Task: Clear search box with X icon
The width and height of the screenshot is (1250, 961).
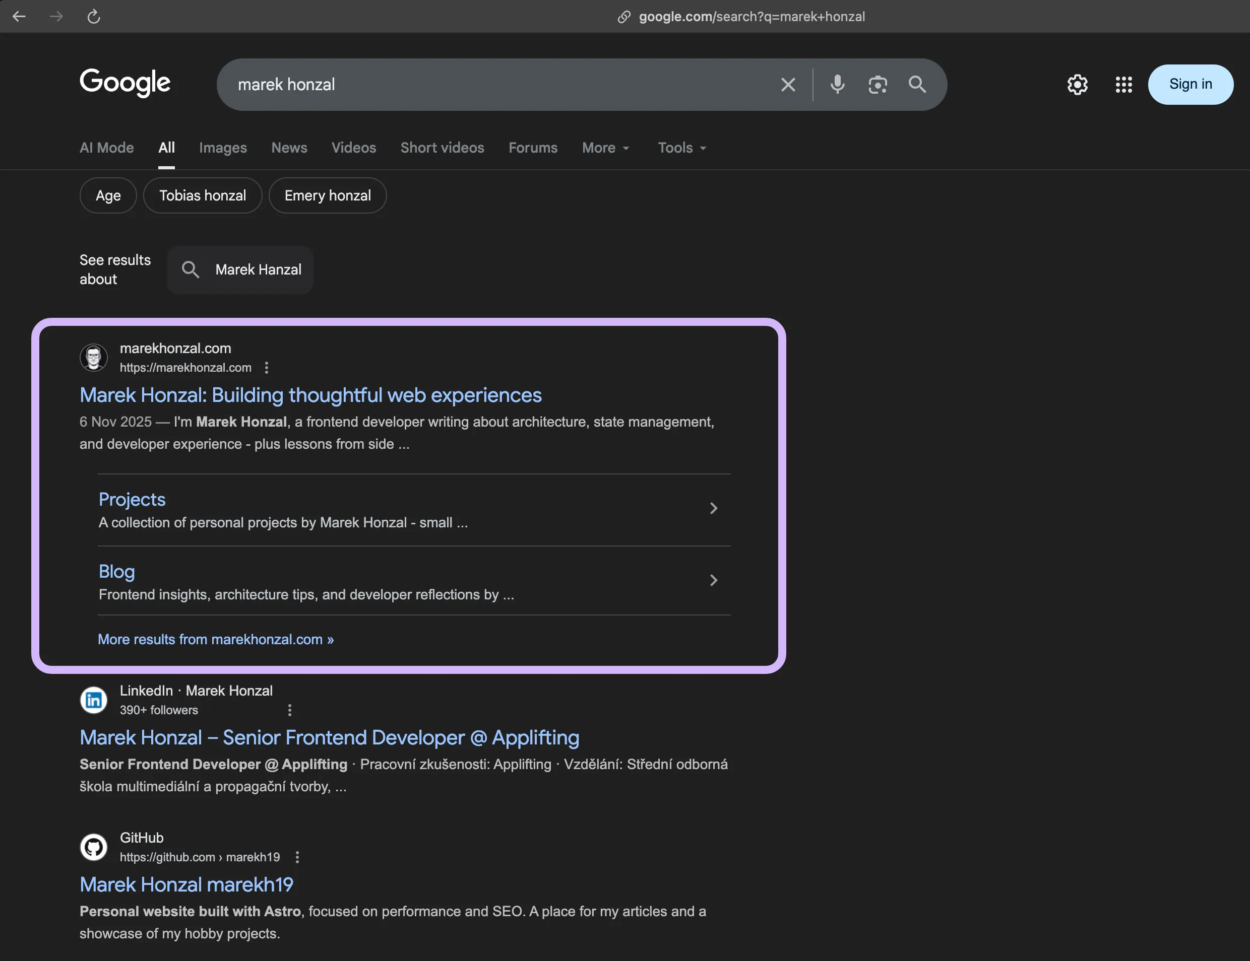Action: [788, 85]
